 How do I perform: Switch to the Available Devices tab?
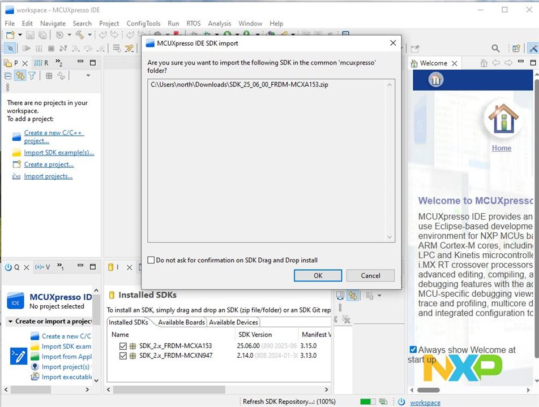click(x=233, y=322)
